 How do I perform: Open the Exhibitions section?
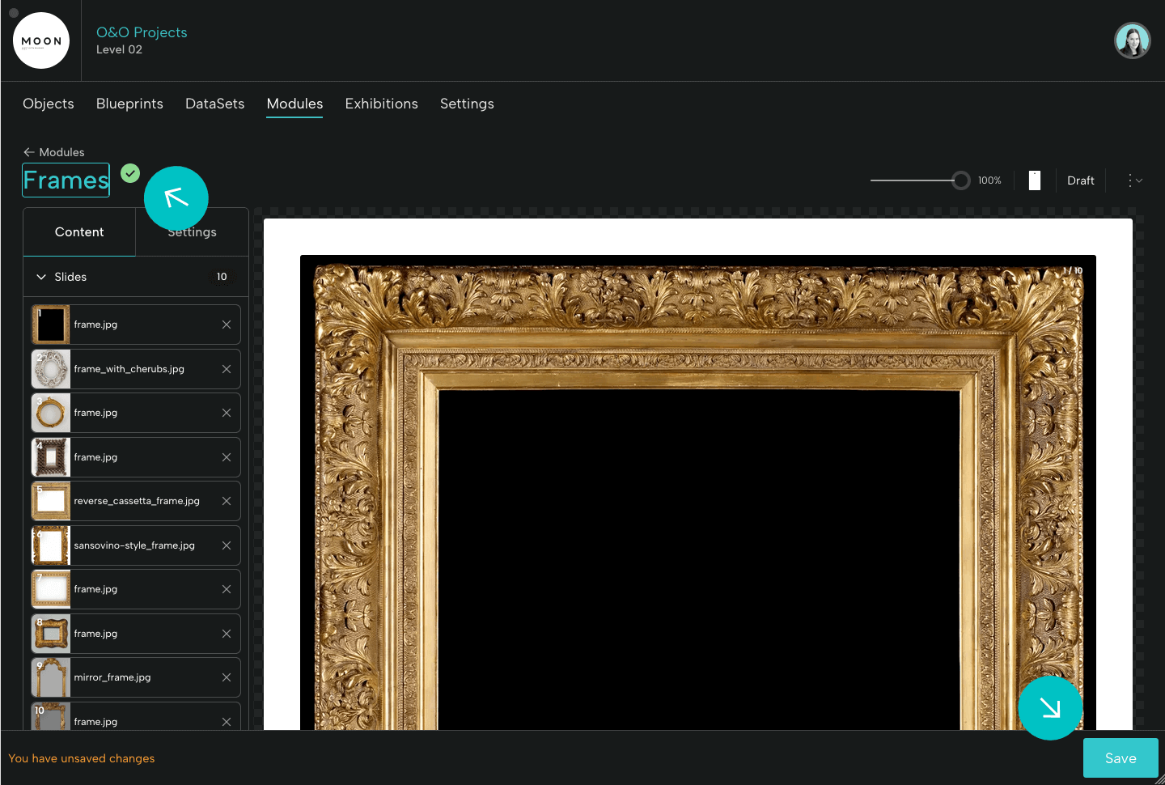tap(381, 104)
